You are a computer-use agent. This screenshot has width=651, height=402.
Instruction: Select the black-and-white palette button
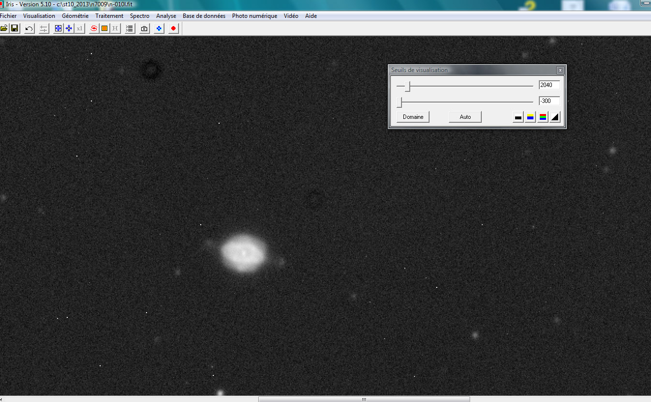click(x=518, y=117)
